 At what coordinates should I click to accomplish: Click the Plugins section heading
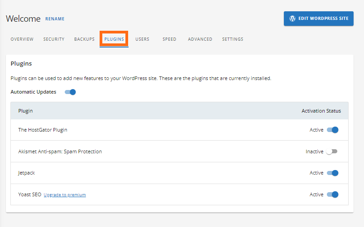(x=21, y=63)
